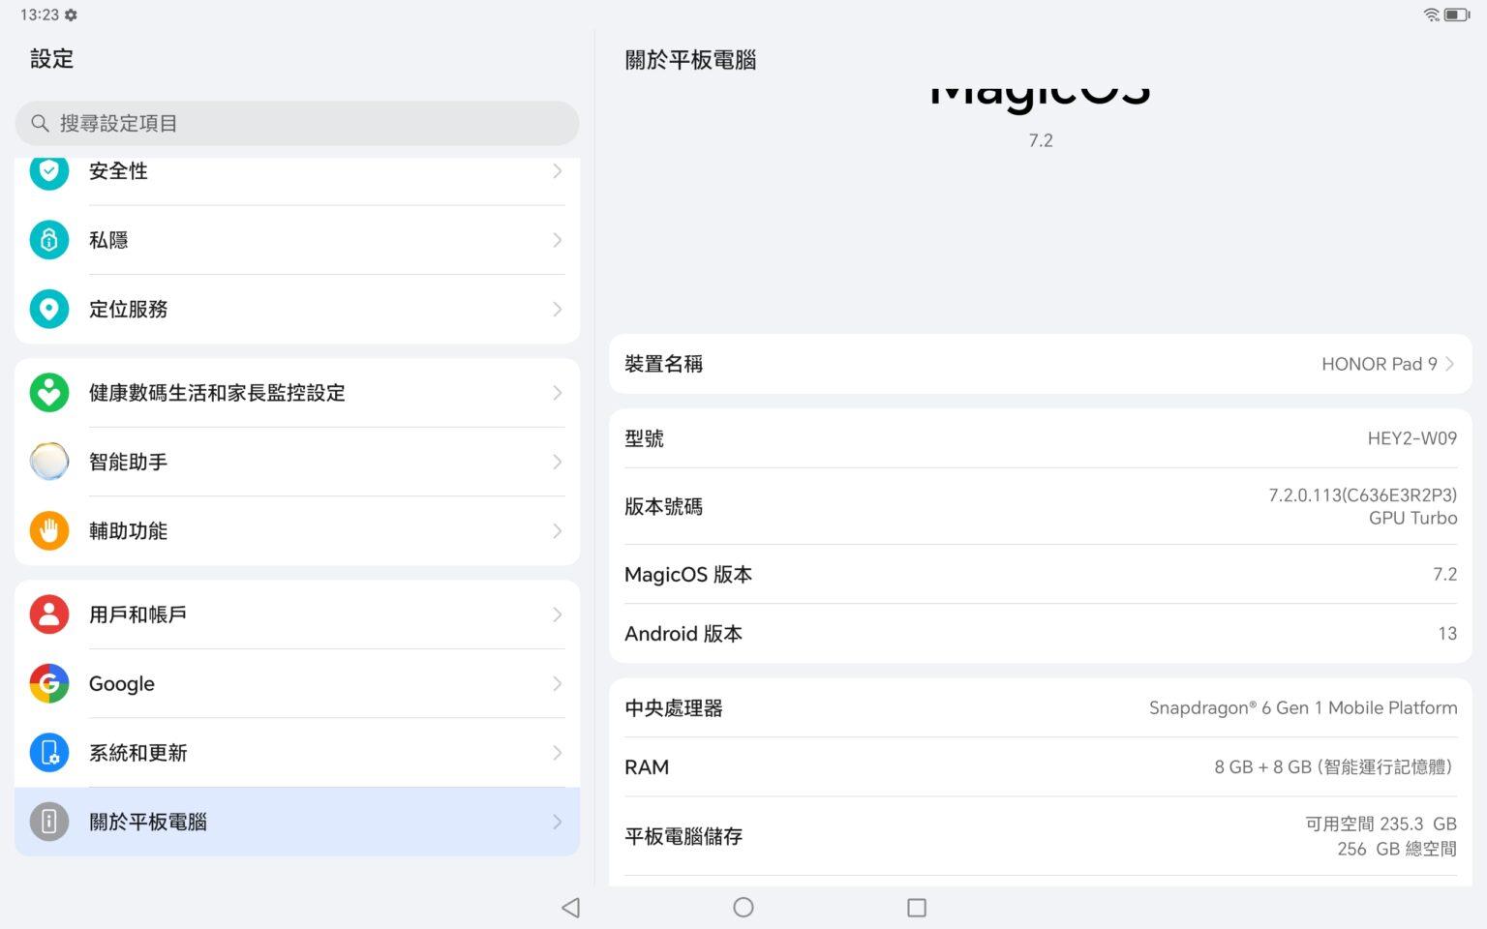Click the Google icon in settings list
1487x929 pixels.
pos(49,683)
